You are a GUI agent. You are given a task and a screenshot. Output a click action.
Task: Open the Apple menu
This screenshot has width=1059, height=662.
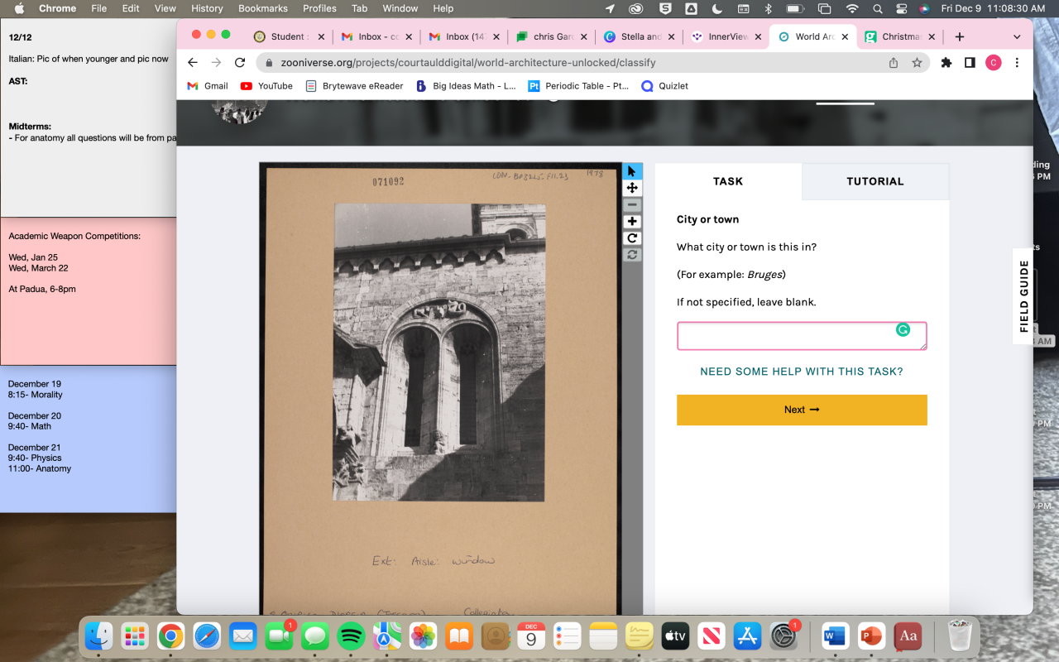[x=19, y=8]
